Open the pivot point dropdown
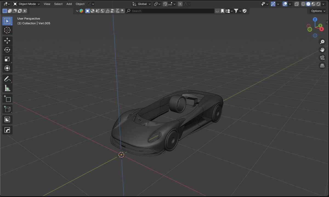This screenshot has height=197, width=329. 157,4
